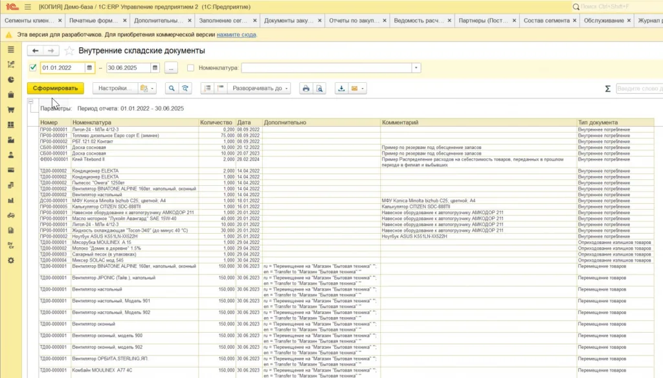This screenshot has width=663, height=378.
Task: Open the pie chart section in the left sidebar
Action: [11, 80]
